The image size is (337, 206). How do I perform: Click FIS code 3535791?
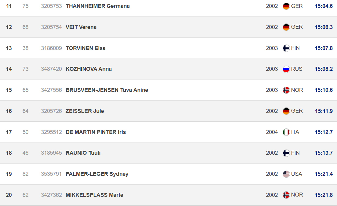point(51,174)
